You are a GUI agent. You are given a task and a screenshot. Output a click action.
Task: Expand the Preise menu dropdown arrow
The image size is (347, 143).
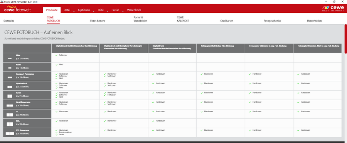[x=123, y=11]
